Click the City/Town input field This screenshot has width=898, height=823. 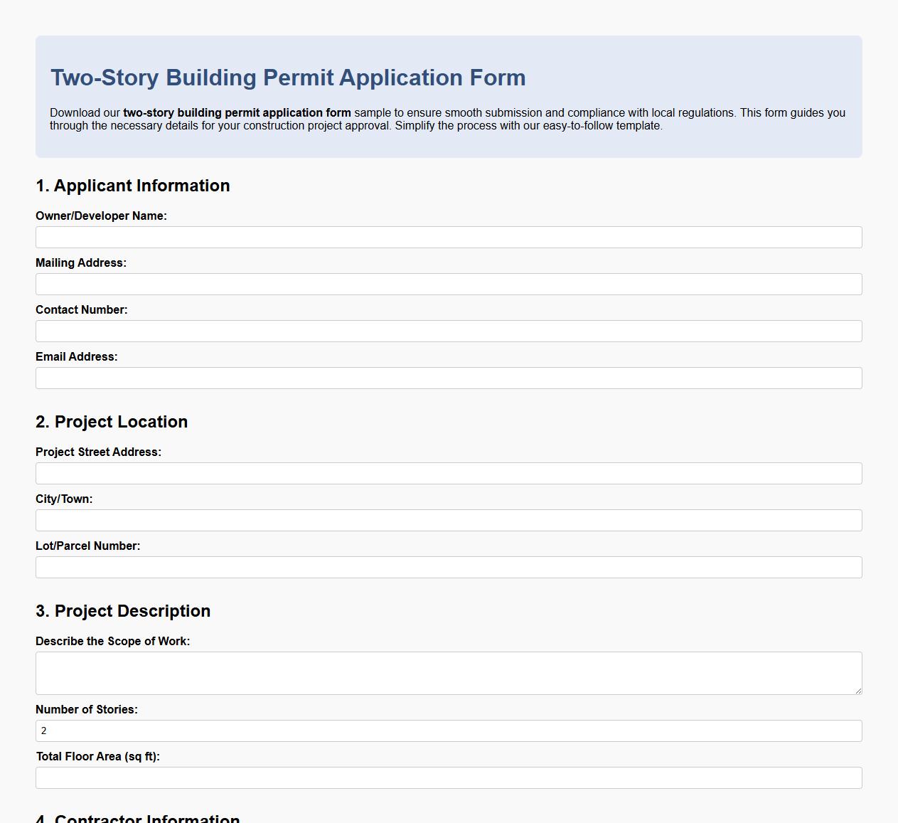pyautogui.click(x=449, y=520)
